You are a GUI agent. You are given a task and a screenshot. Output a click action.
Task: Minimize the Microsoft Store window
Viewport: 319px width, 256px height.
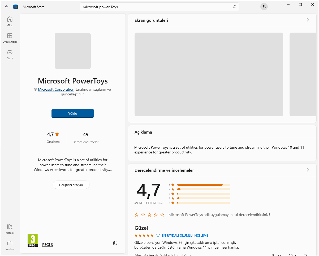(288, 5)
